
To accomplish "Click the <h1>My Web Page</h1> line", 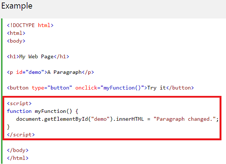I will pos(38,56).
